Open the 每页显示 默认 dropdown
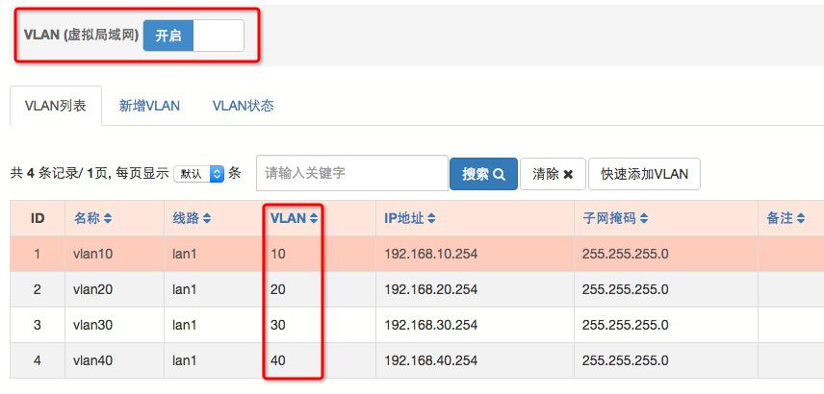The height and width of the screenshot is (394, 824). coord(199,174)
